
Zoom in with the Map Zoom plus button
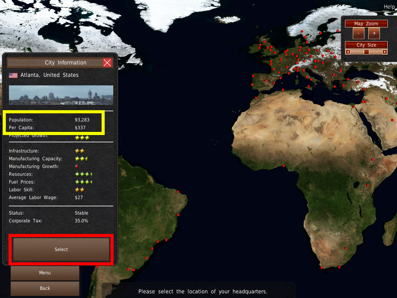click(x=374, y=33)
